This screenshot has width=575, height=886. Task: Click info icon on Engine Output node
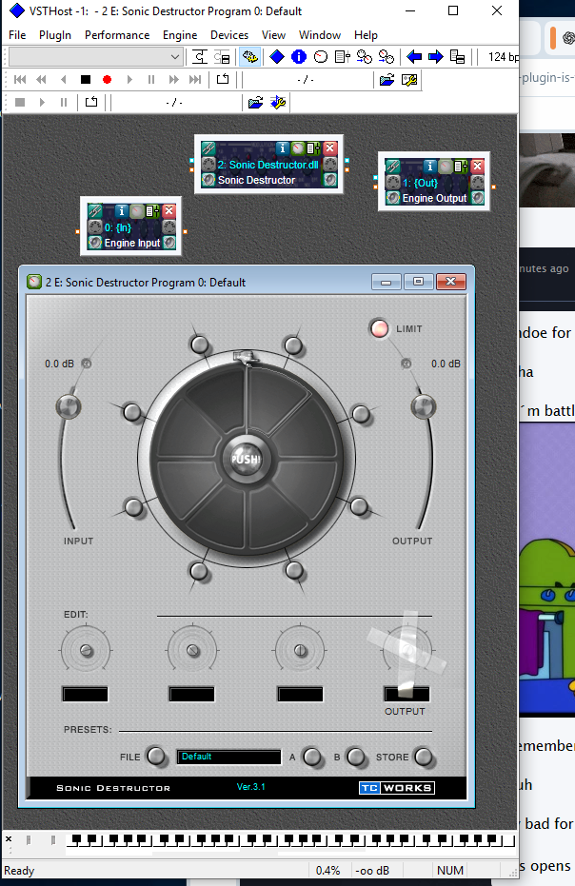point(429,166)
